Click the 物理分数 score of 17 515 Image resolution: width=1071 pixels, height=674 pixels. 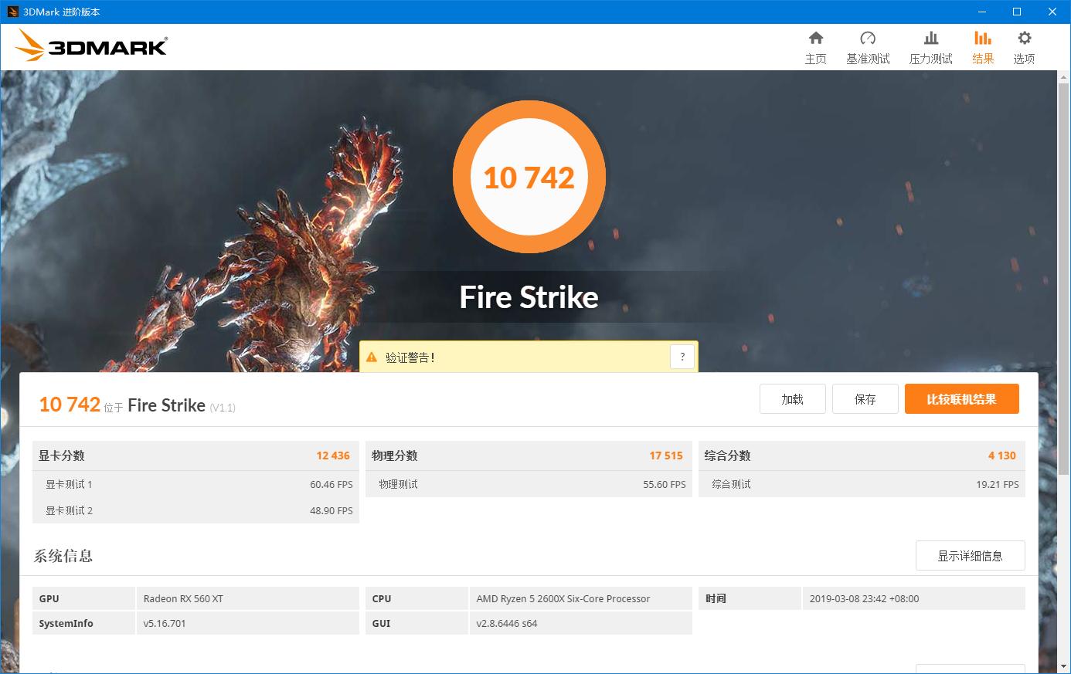tap(668, 456)
